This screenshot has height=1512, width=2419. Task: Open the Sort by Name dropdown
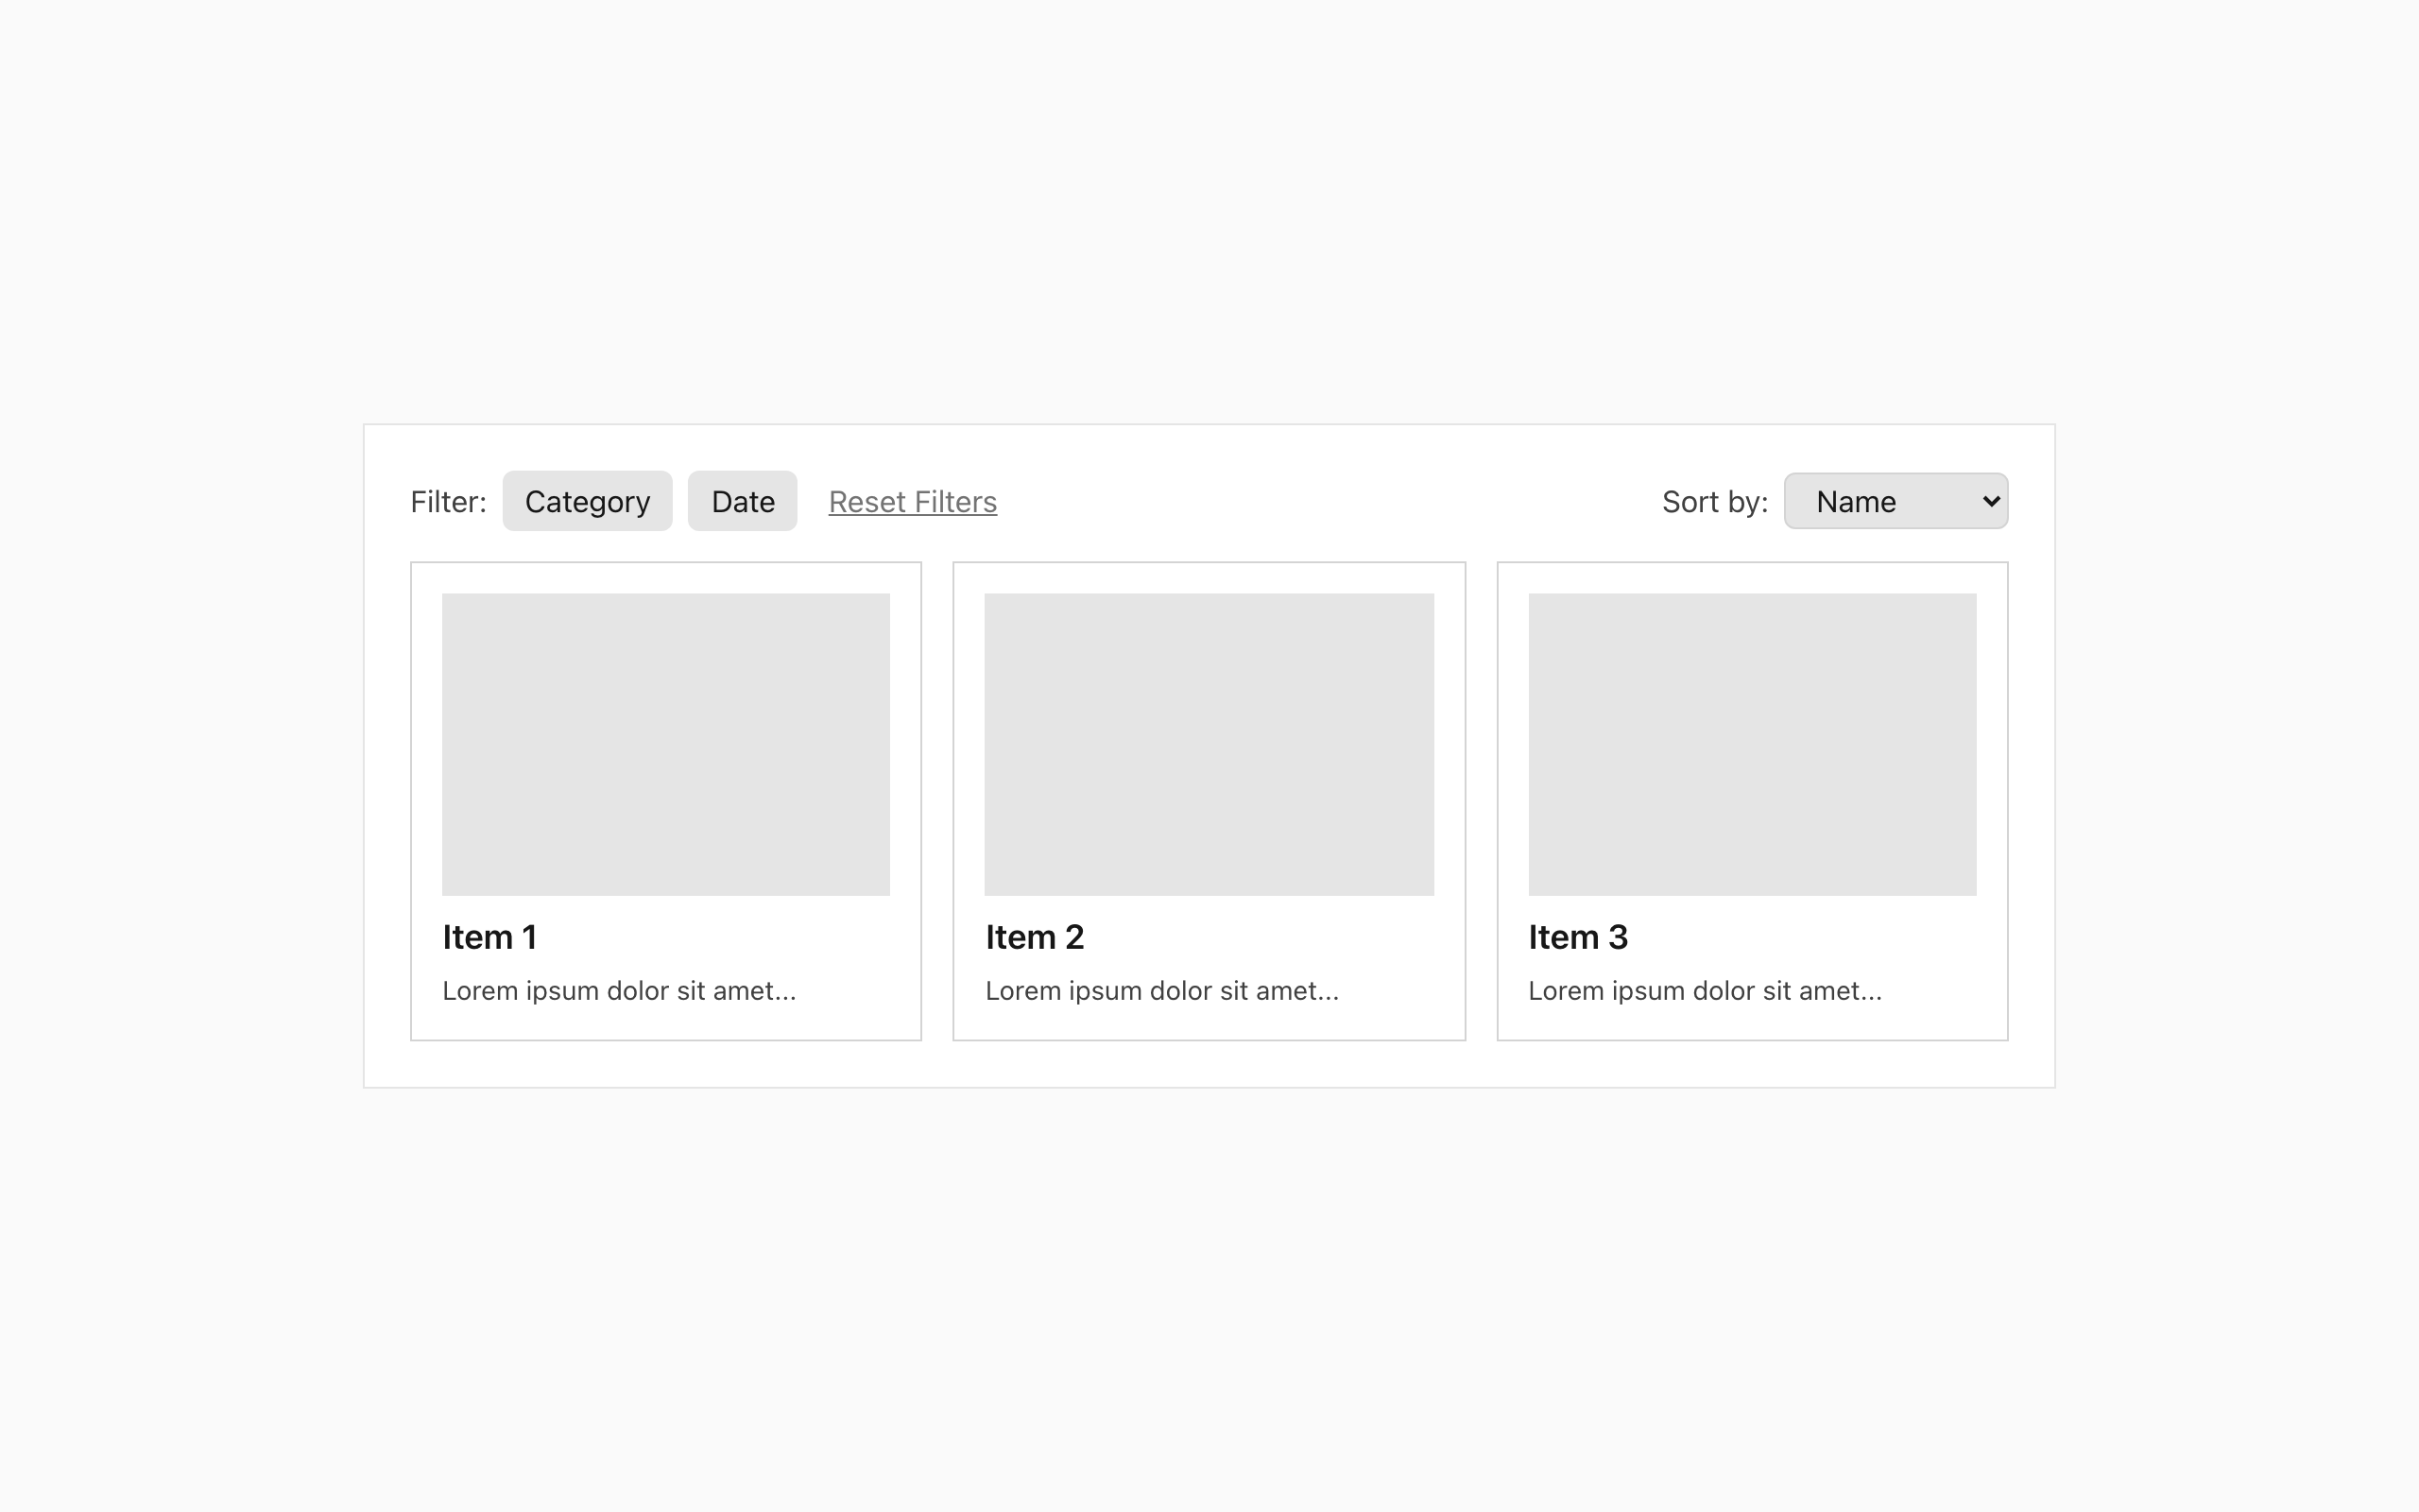coord(1896,501)
